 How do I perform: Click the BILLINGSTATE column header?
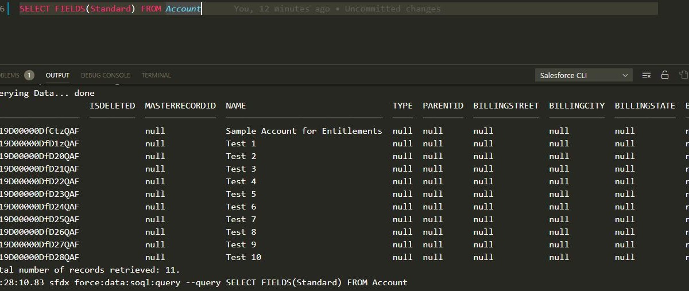645,106
